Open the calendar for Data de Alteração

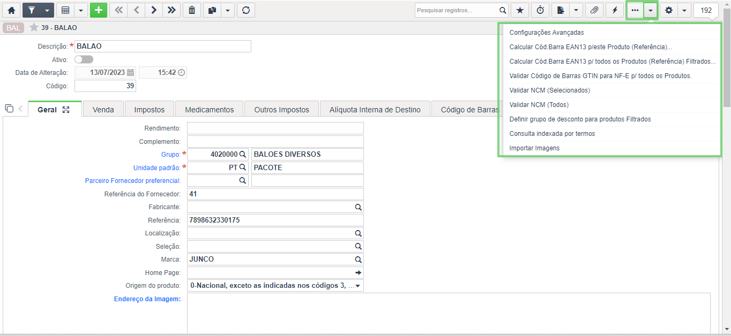(130, 73)
